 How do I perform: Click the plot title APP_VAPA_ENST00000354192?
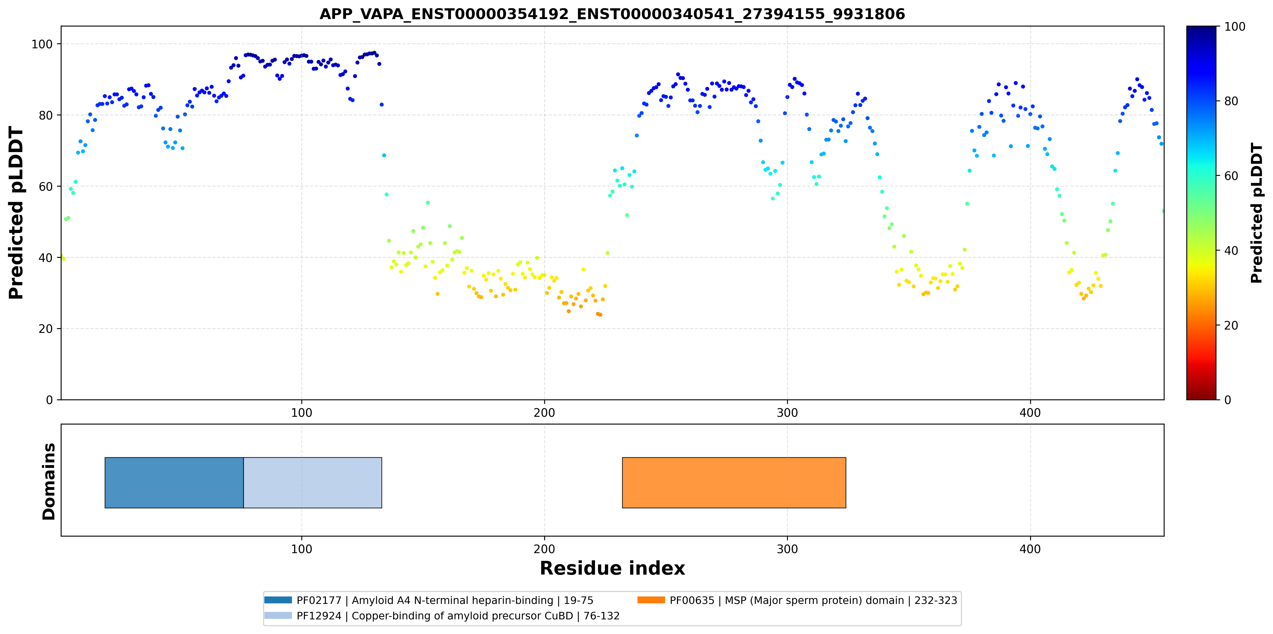click(x=612, y=14)
